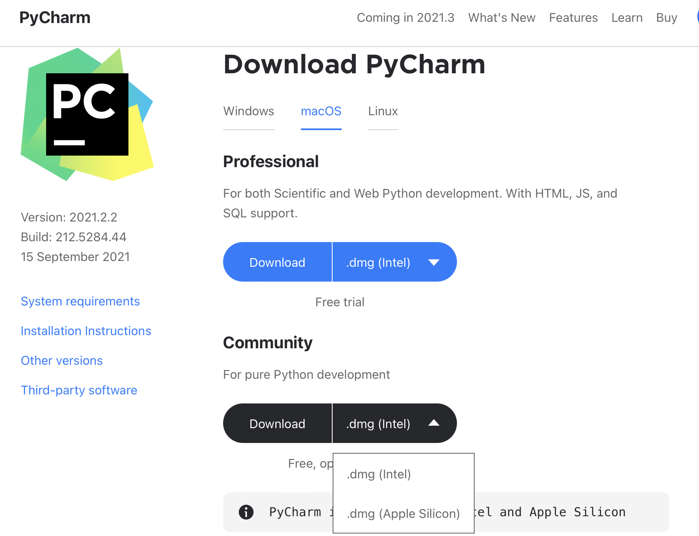Viewport: 699px width, 536px height.
Task: Collapse Community .dmg (Intel) installer dropdown
Action: pyautogui.click(x=394, y=424)
